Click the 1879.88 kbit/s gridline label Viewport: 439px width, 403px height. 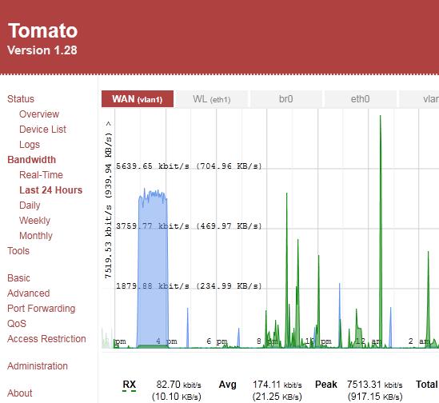click(189, 286)
